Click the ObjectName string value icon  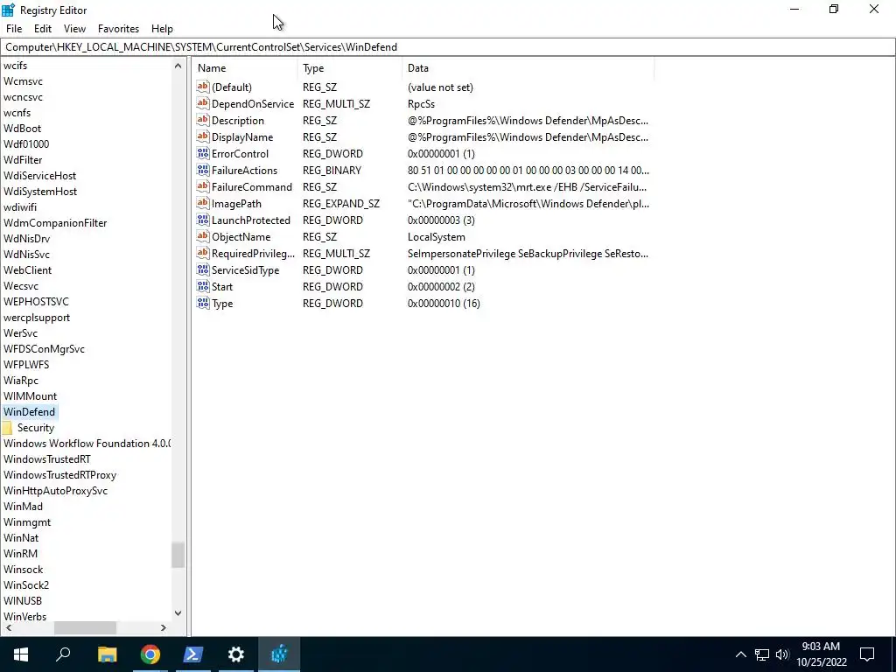point(203,236)
